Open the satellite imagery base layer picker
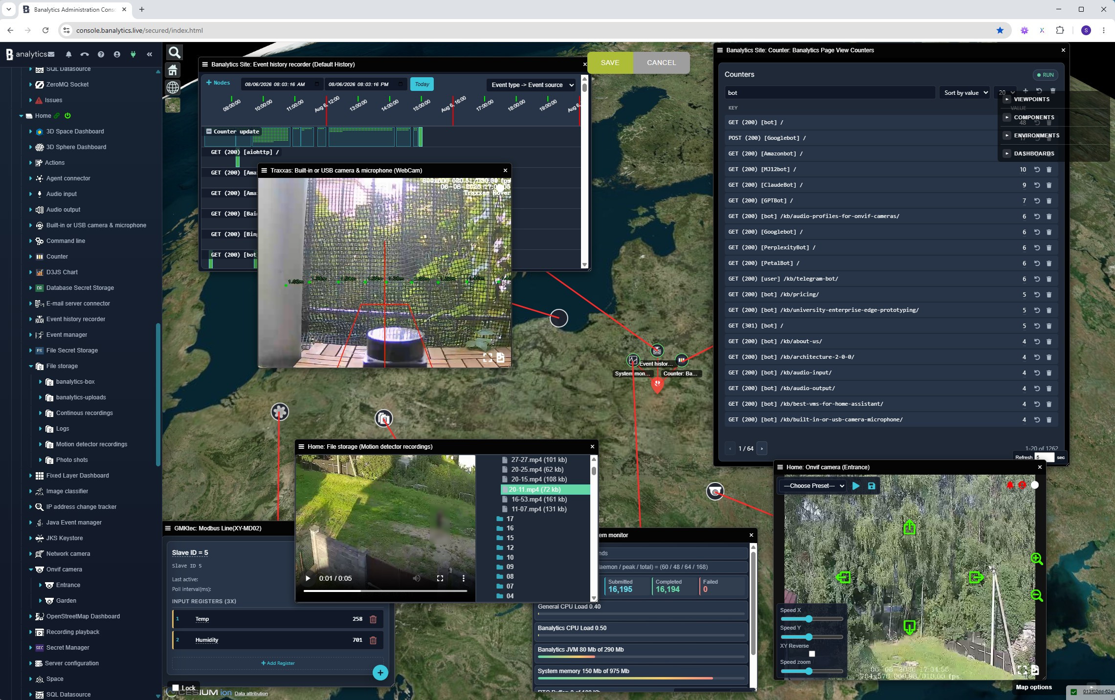 pyautogui.click(x=173, y=105)
